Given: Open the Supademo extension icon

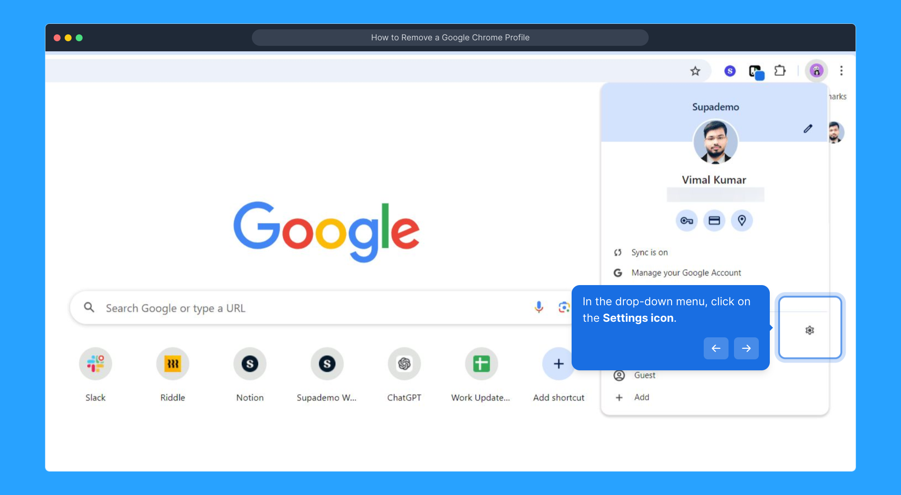Looking at the screenshot, I should 730,71.
